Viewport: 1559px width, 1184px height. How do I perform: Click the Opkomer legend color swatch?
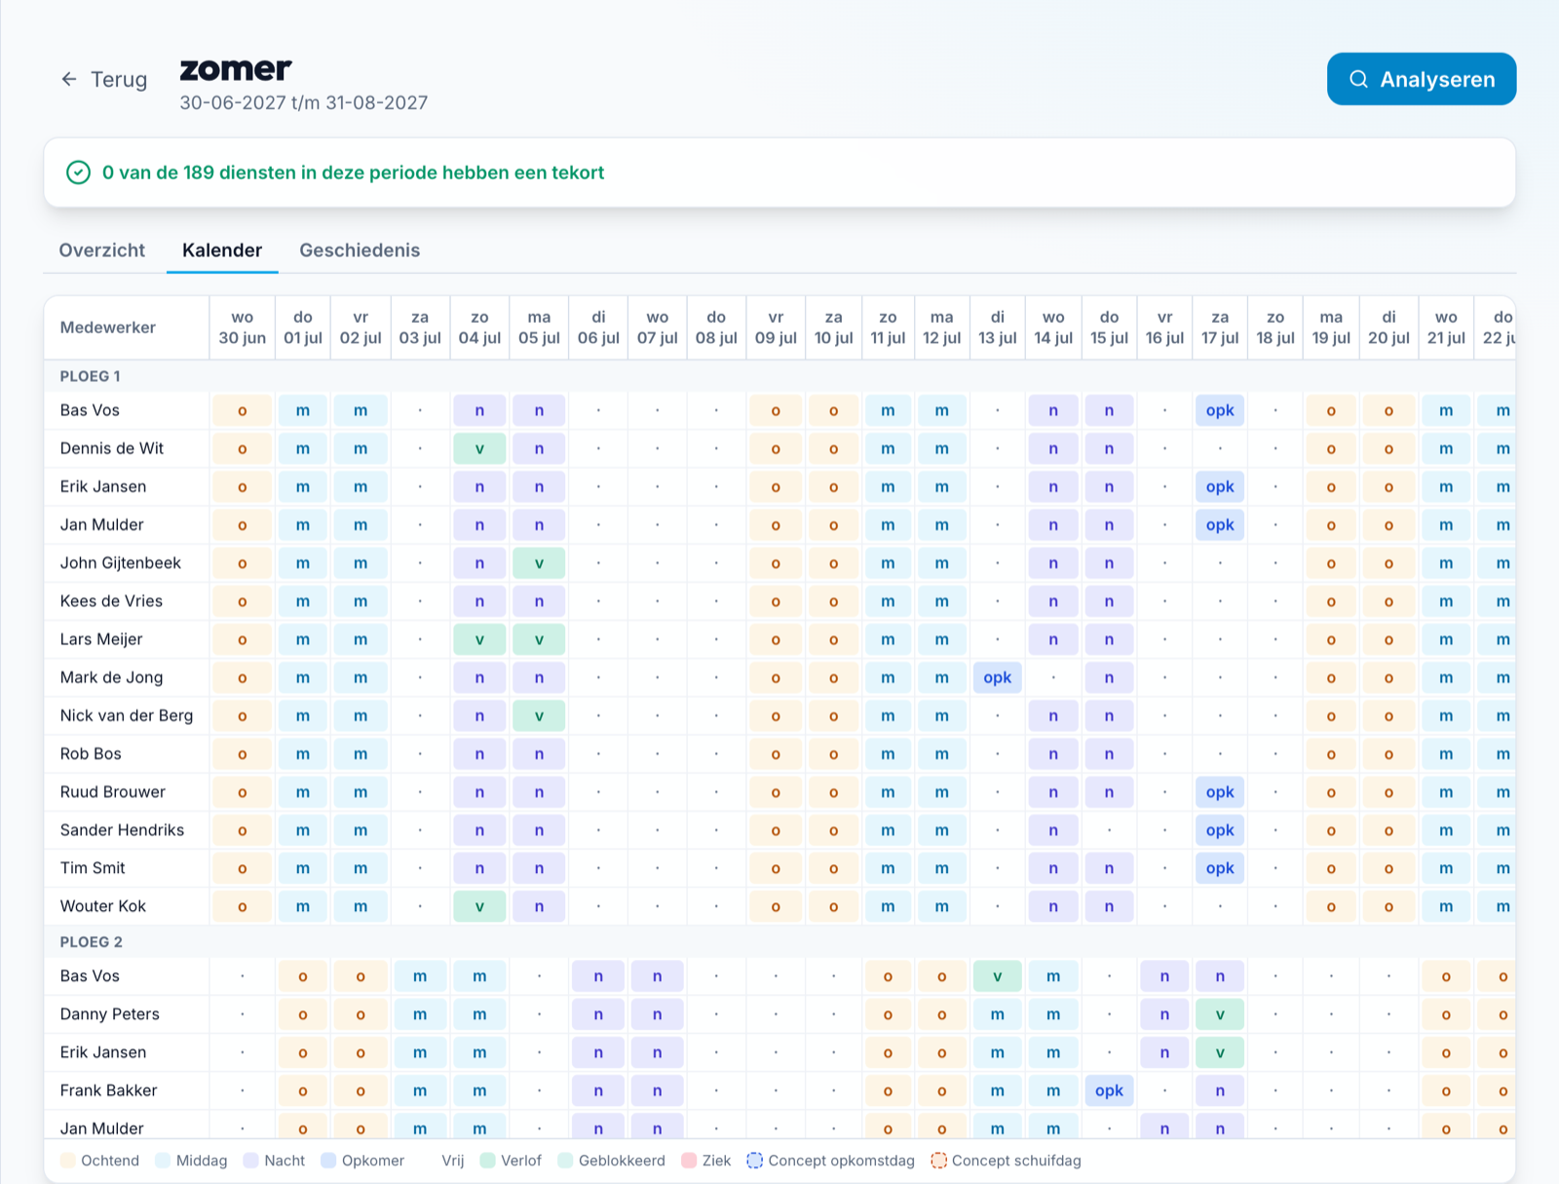tap(328, 1161)
